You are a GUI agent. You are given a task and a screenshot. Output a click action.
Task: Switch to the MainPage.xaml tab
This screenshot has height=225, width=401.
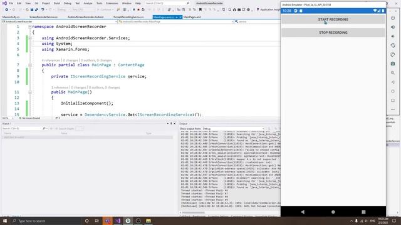click(192, 17)
